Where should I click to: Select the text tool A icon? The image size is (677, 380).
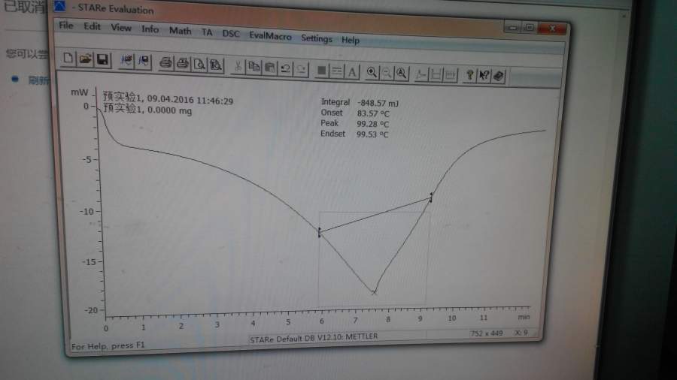[352, 71]
